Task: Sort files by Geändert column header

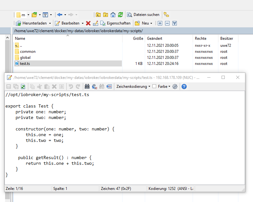Action: 155,38
